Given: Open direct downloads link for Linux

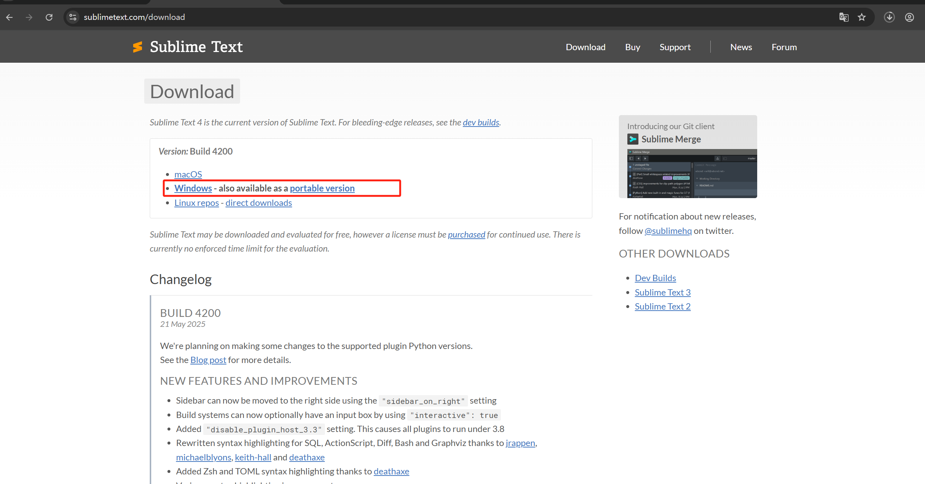Looking at the screenshot, I should pyautogui.click(x=259, y=203).
